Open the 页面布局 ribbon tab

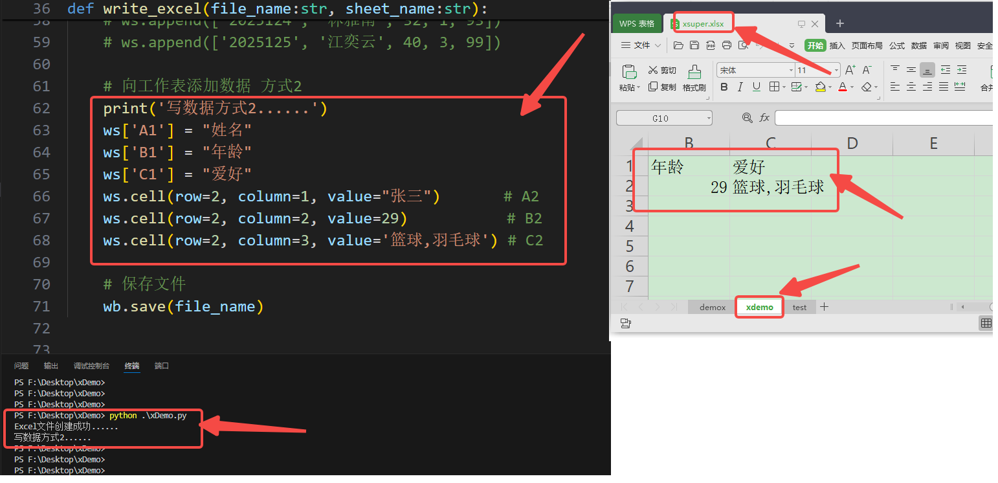click(x=867, y=45)
